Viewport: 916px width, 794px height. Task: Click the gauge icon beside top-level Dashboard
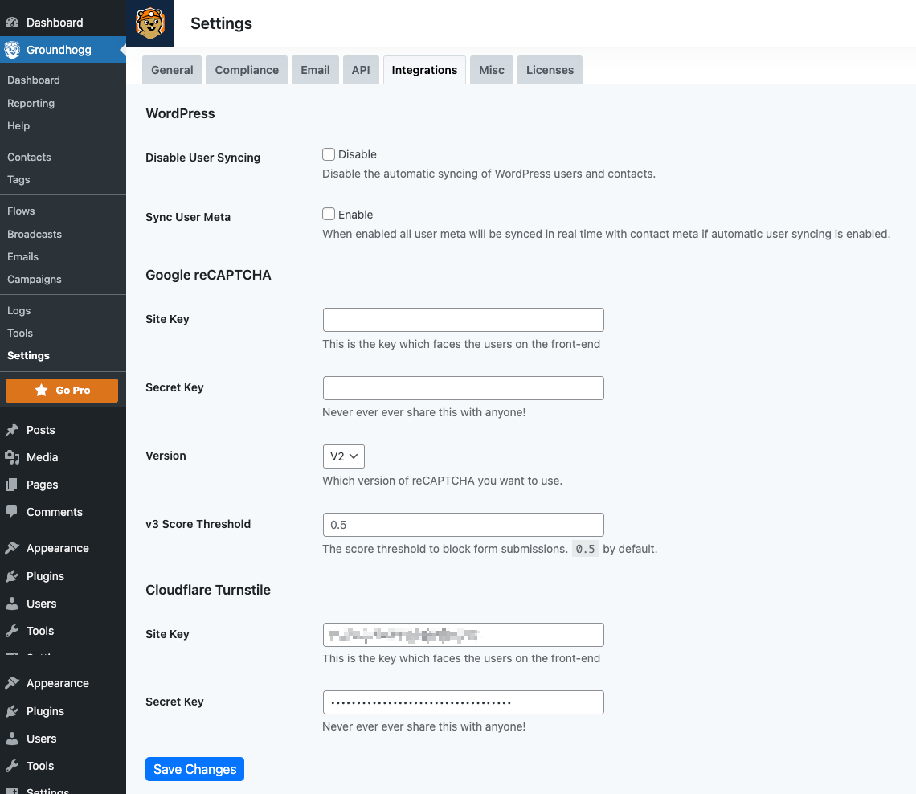coord(12,23)
